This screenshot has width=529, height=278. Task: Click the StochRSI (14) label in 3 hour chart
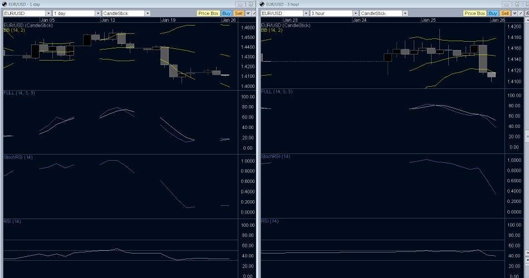click(x=276, y=156)
